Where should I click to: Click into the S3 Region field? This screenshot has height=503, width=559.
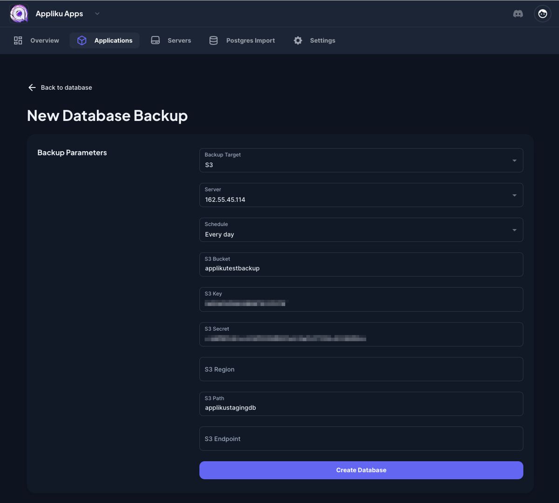tap(361, 369)
